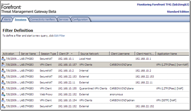Select VPN (SSTP) [NAP] application cell

(x=166, y=100)
